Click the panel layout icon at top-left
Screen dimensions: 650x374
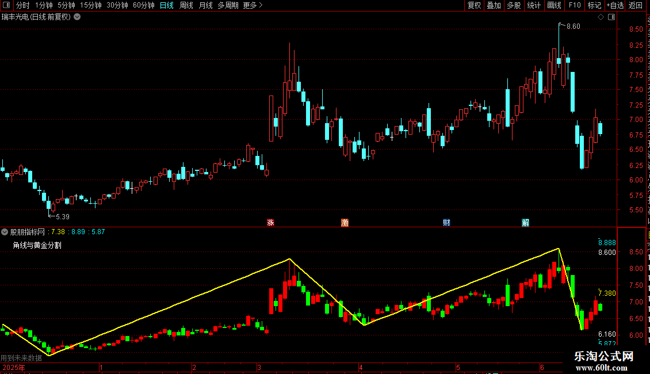pos(6,5)
